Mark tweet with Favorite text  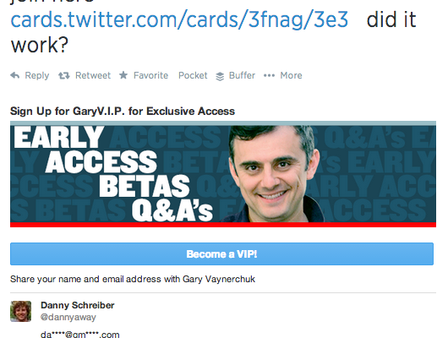(x=150, y=75)
